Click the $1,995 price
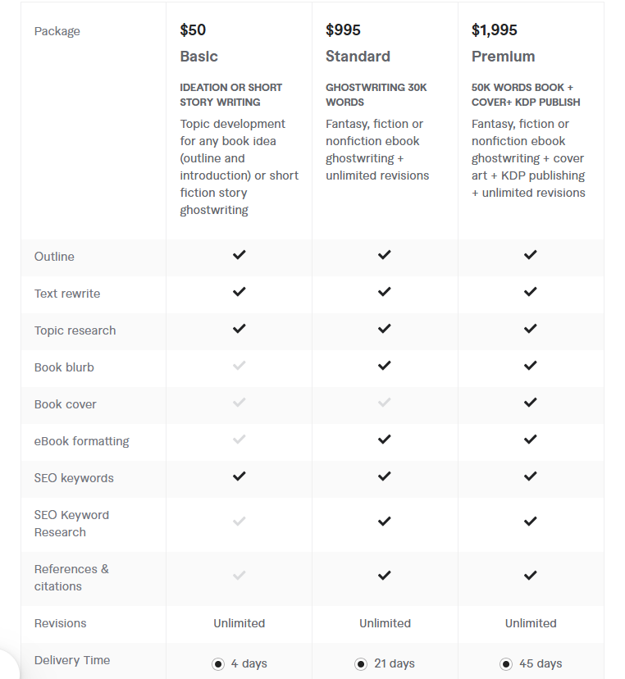 [x=495, y=30]
